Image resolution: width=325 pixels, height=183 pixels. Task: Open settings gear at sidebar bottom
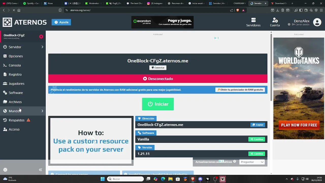5,170
